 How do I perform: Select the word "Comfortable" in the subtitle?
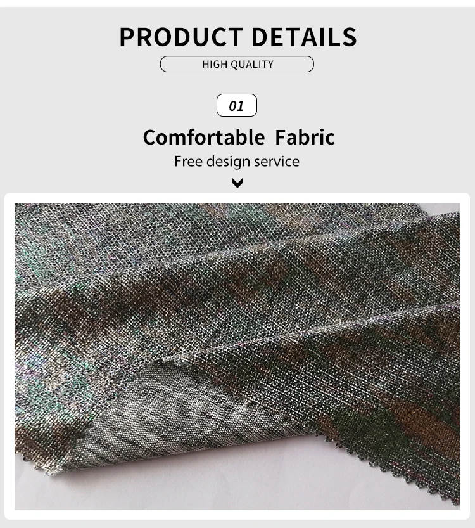pyautogui.click(x=204, y=138)
